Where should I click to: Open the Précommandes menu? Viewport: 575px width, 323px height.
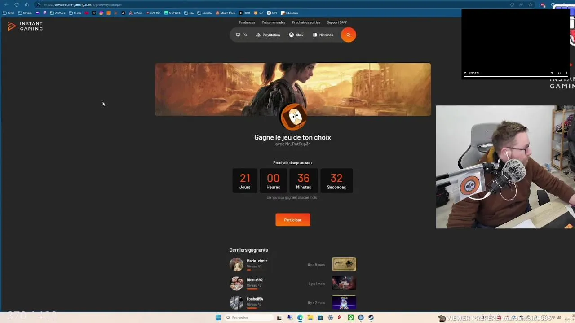274,22
